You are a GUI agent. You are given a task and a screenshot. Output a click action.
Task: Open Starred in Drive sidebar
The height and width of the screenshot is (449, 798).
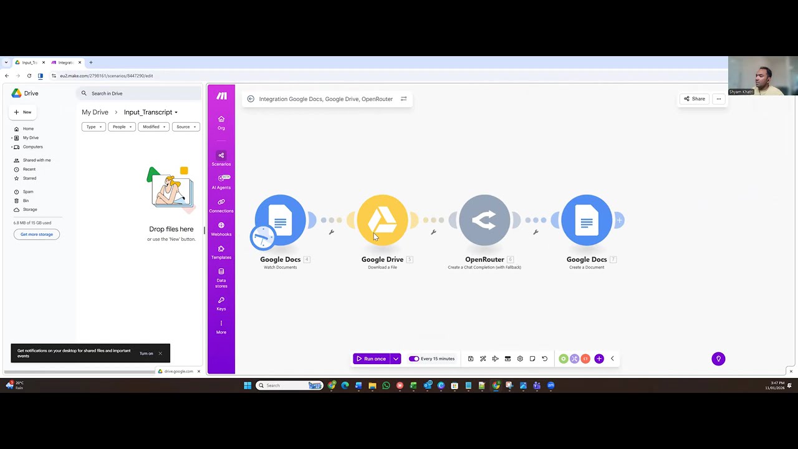[x=29, y=178]
